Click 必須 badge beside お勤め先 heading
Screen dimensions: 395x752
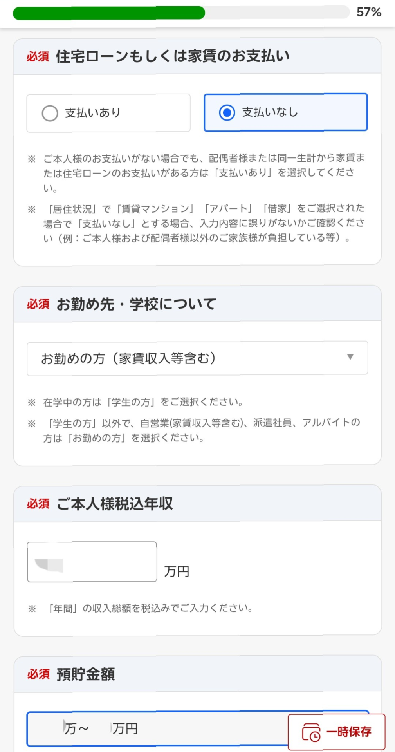coord(38,304)
